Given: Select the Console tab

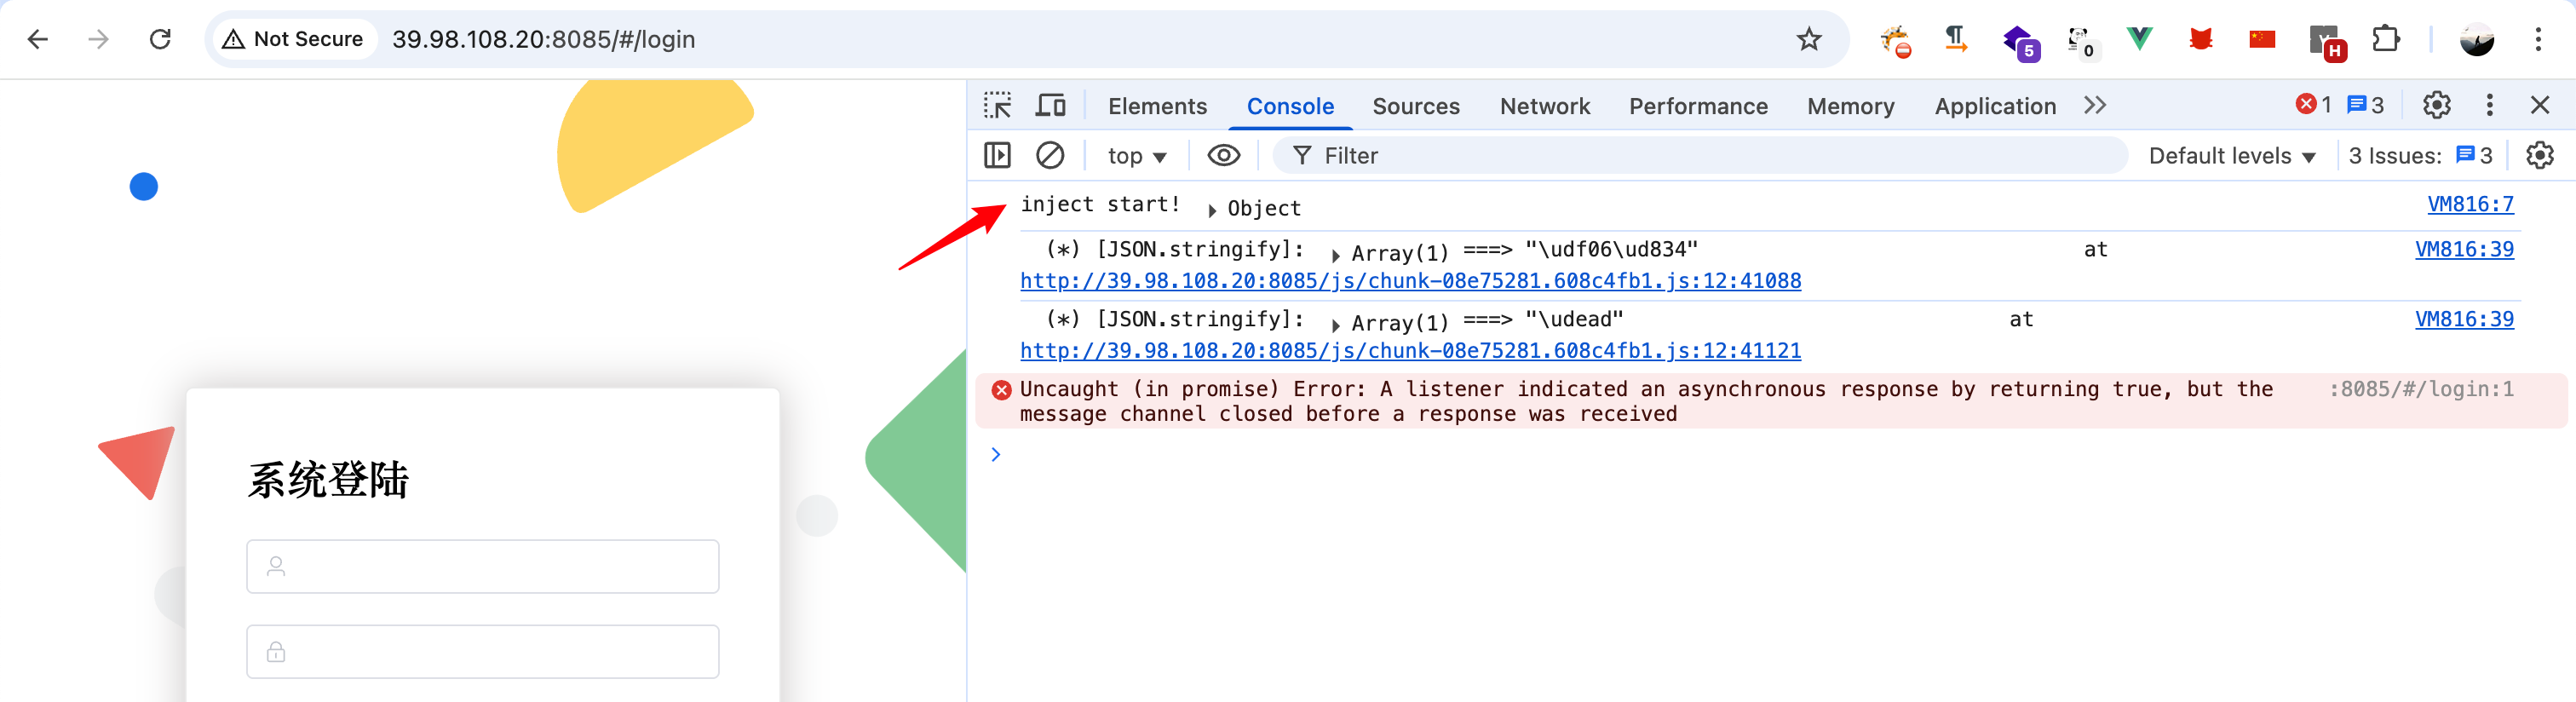Looking at the screenshot, I should point(1290,106).
